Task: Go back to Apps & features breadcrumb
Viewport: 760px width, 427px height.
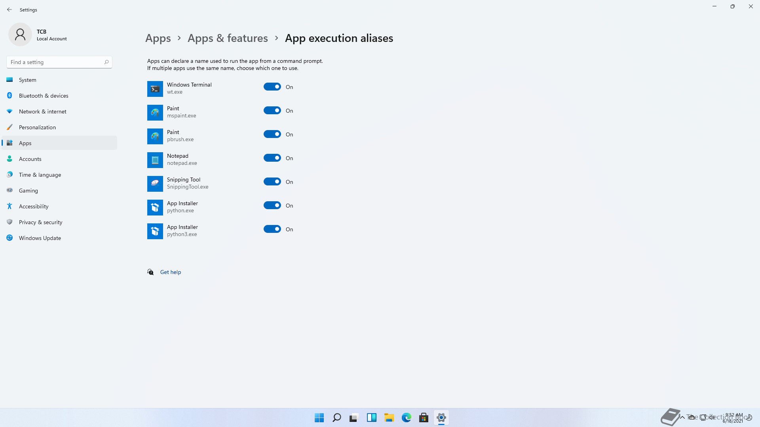Action: tap(228, 38)
